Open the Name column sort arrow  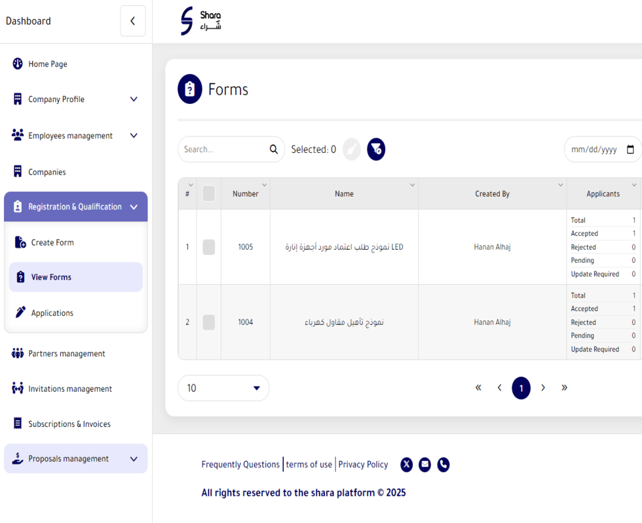coord(412,185)
